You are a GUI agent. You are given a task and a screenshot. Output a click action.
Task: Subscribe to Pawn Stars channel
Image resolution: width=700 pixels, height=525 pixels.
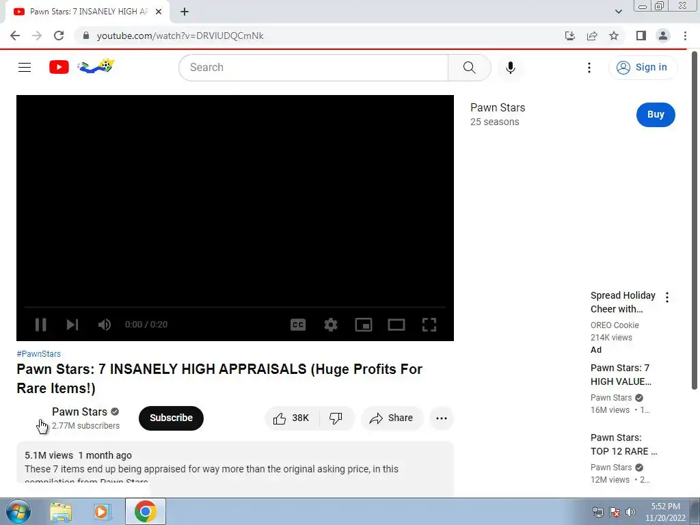point(171,418)
